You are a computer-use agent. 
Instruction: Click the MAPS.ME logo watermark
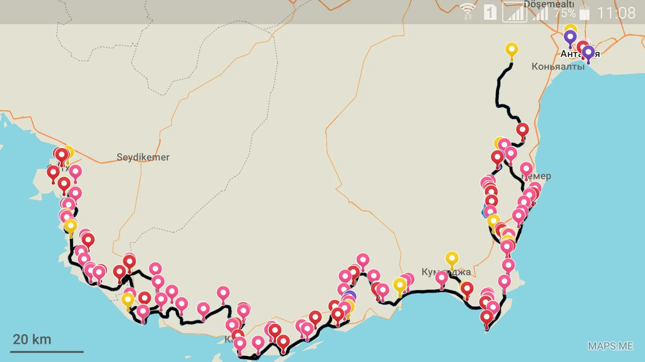click(610, 346)
